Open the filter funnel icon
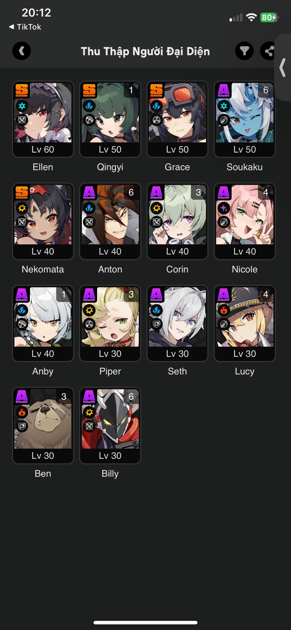 pyautogui.click(x=244, y=51)
